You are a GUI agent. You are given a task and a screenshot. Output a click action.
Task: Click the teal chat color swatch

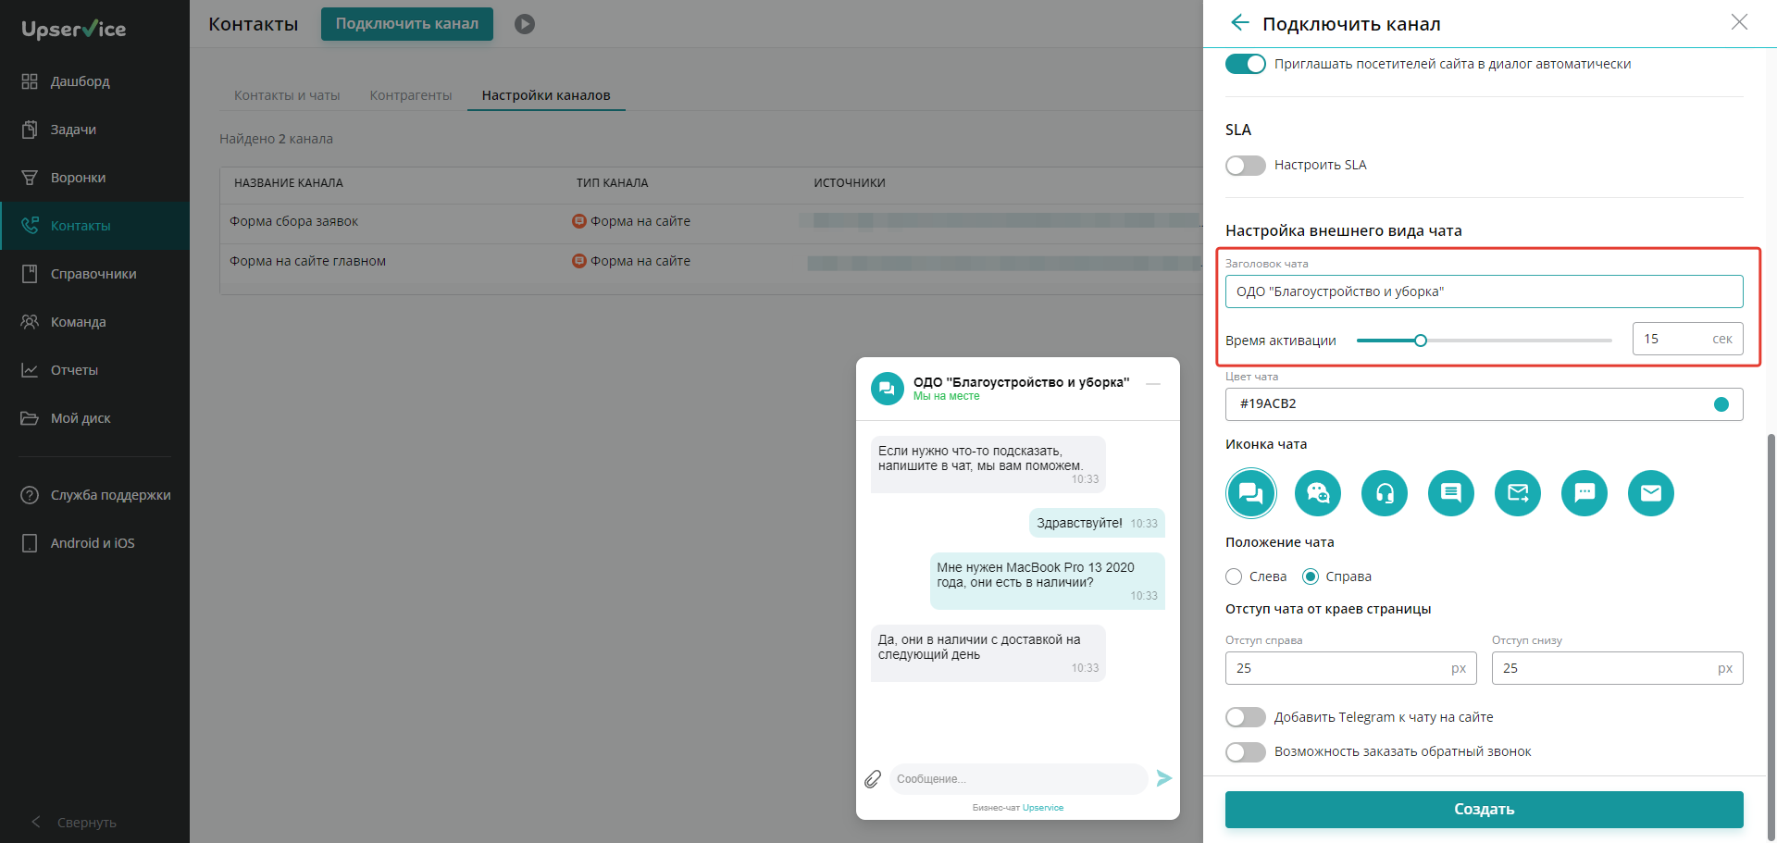(x=1721, y=404)
